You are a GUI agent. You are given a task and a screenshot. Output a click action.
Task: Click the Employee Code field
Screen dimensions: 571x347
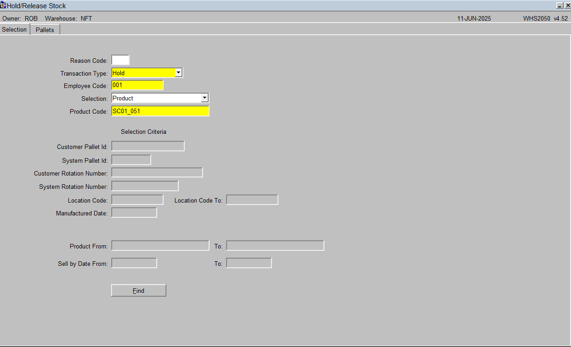point(137,85)
